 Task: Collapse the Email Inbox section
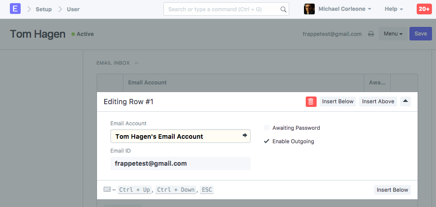coord(137,63)
